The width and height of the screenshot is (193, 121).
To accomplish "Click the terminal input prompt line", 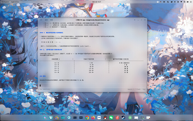I will [92, 85].
